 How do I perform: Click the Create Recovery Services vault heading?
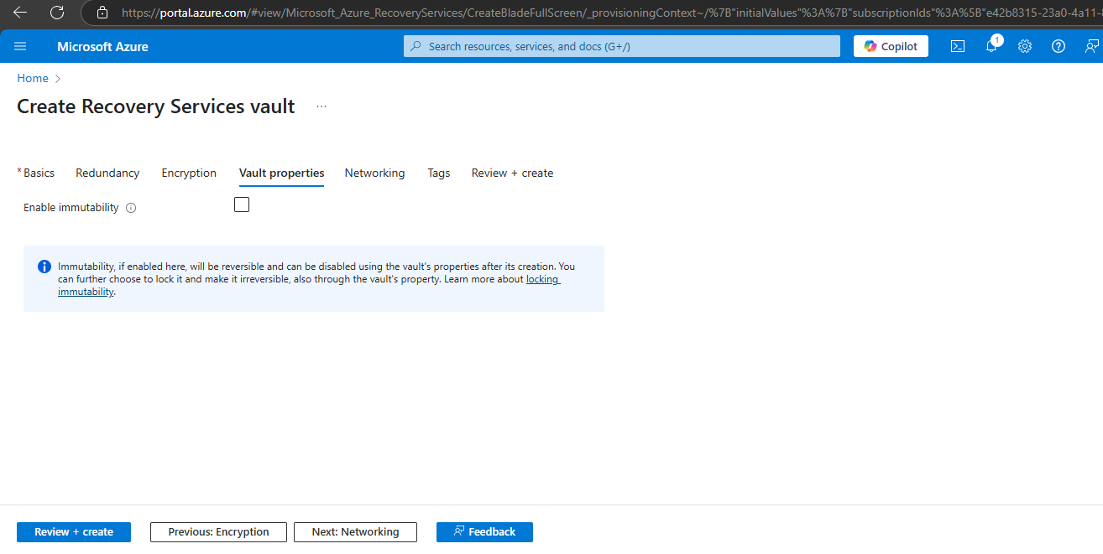pos(156,106)
